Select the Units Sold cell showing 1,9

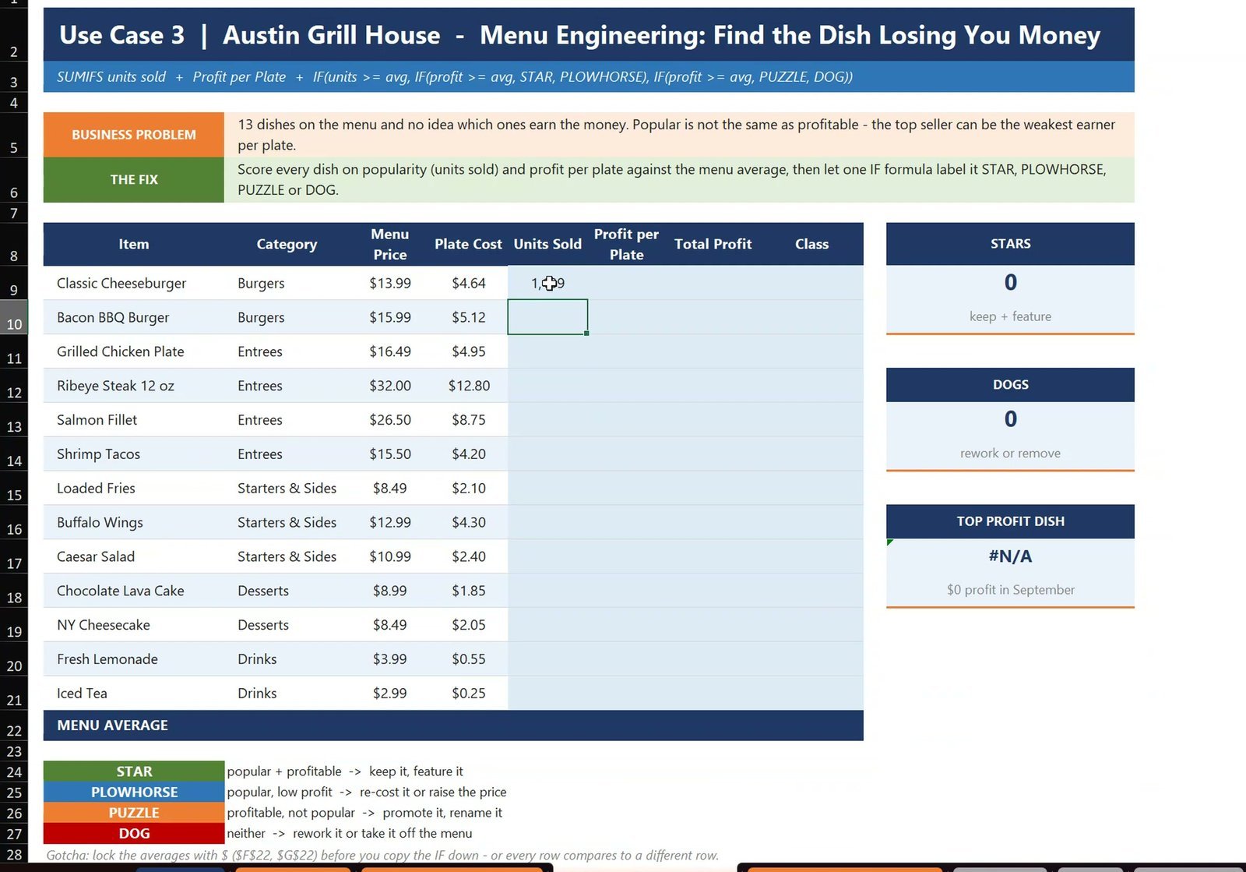(x=547, y=283)
